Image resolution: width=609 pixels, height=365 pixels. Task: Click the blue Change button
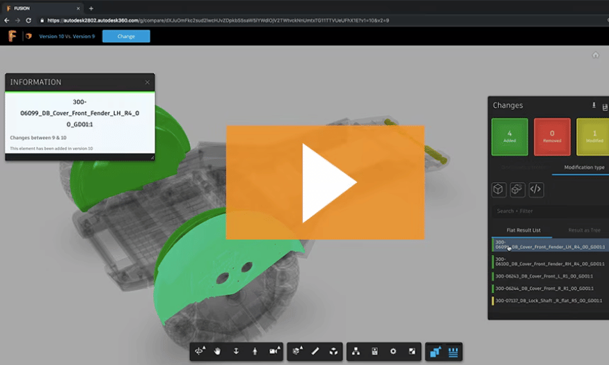tap(126, 36)
